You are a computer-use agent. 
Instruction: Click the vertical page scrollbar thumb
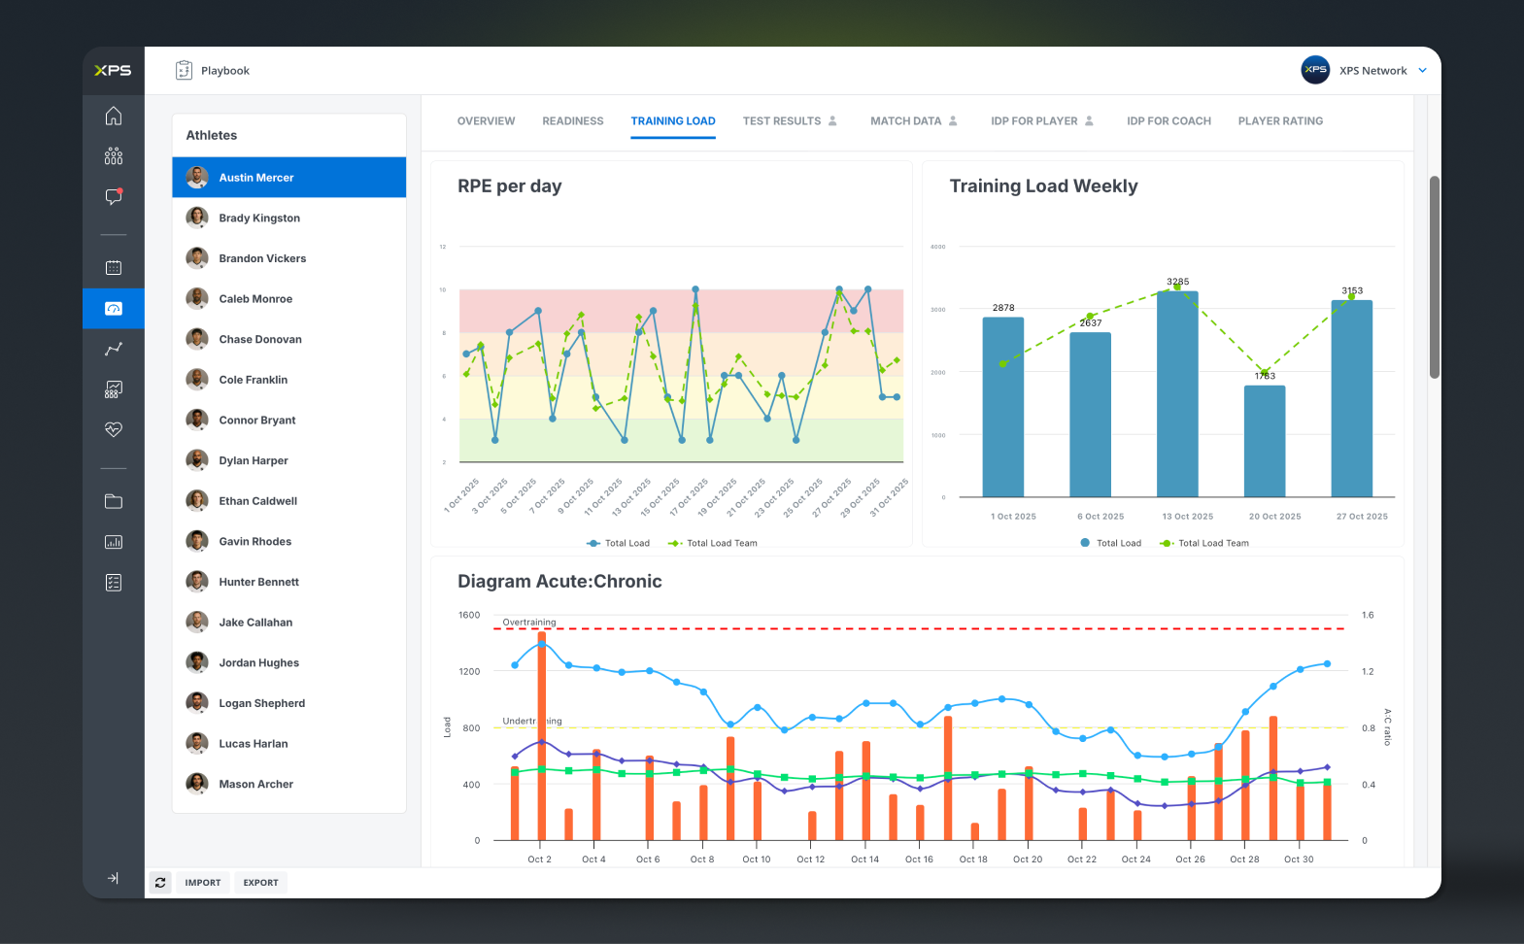[1434, 277]
